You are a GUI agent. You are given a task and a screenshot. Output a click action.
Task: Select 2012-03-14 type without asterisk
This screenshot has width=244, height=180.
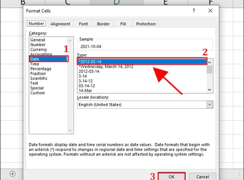[x=89, y=71]
